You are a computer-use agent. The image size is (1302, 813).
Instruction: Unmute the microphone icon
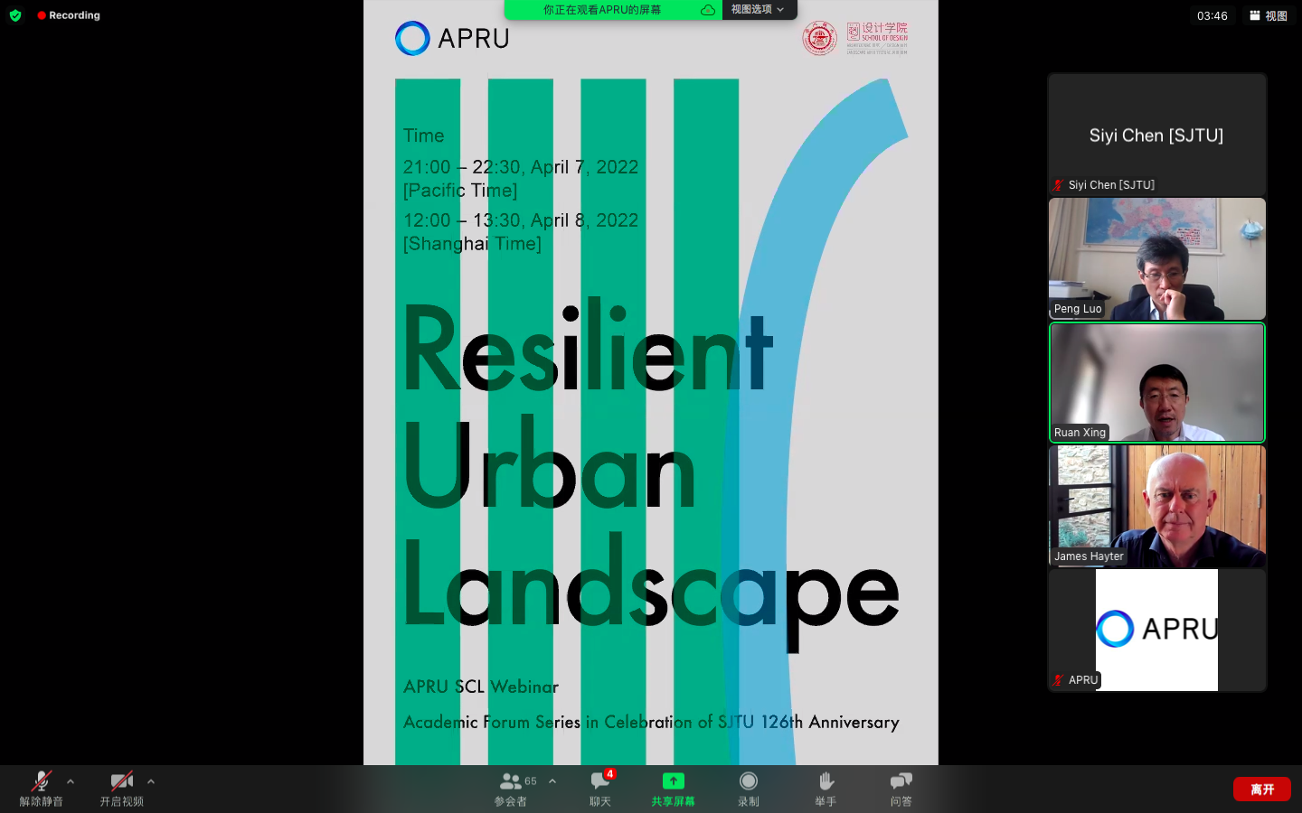[42, 781]
